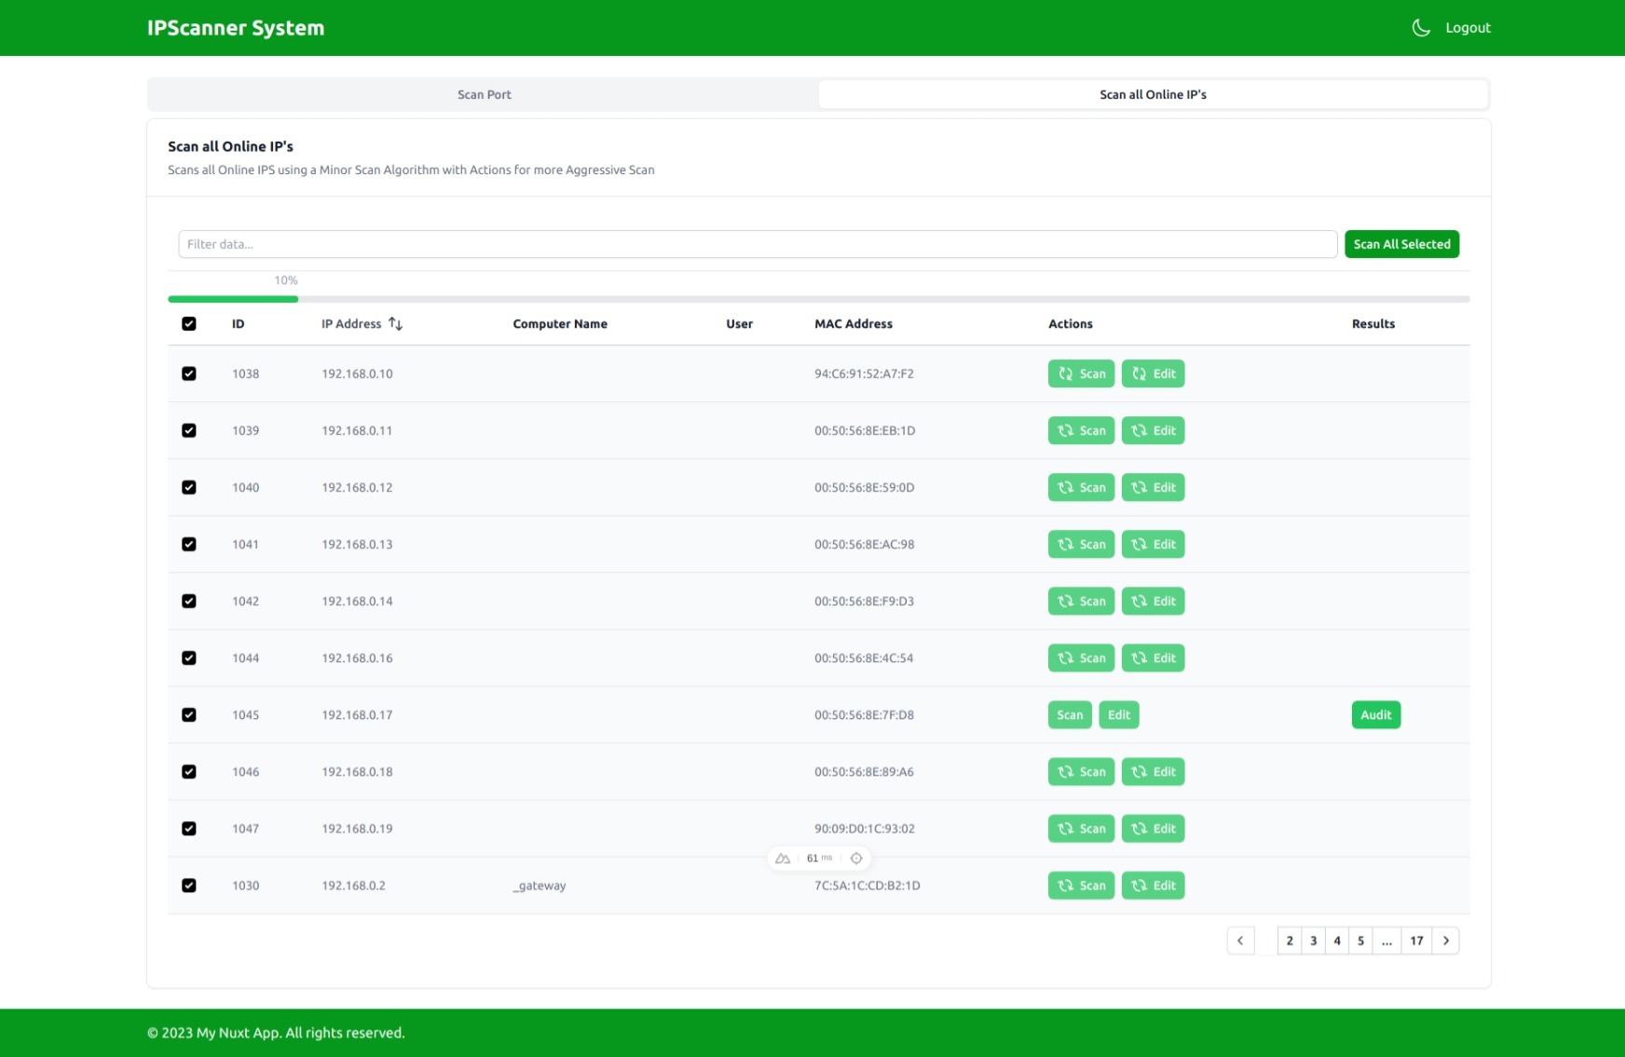Open the Audit result for 192.168.0.17
1625x1057 pixels.
(1375, 715)
